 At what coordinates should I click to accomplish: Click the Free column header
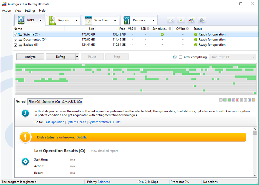[111, 29]
